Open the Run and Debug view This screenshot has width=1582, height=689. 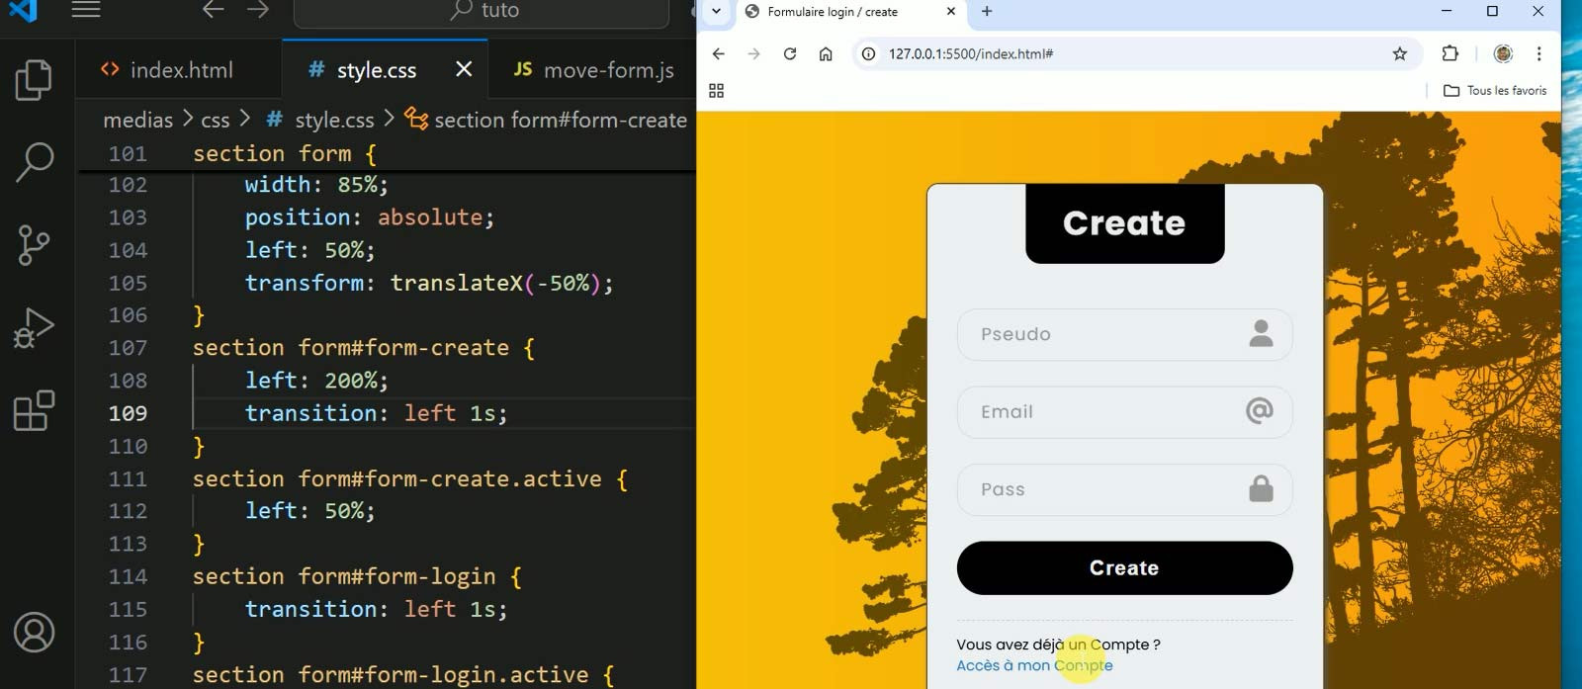pos(34,328)
